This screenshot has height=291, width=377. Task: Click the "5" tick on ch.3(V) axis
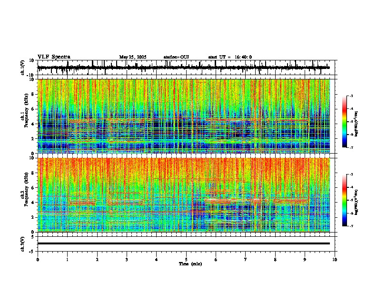click(33, 237)
